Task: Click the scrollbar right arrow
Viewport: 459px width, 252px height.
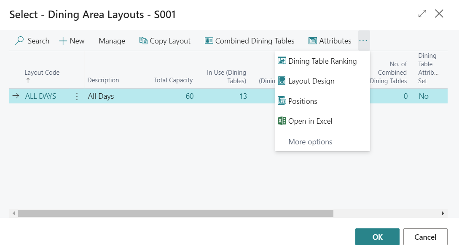Action: pos(443,214)
